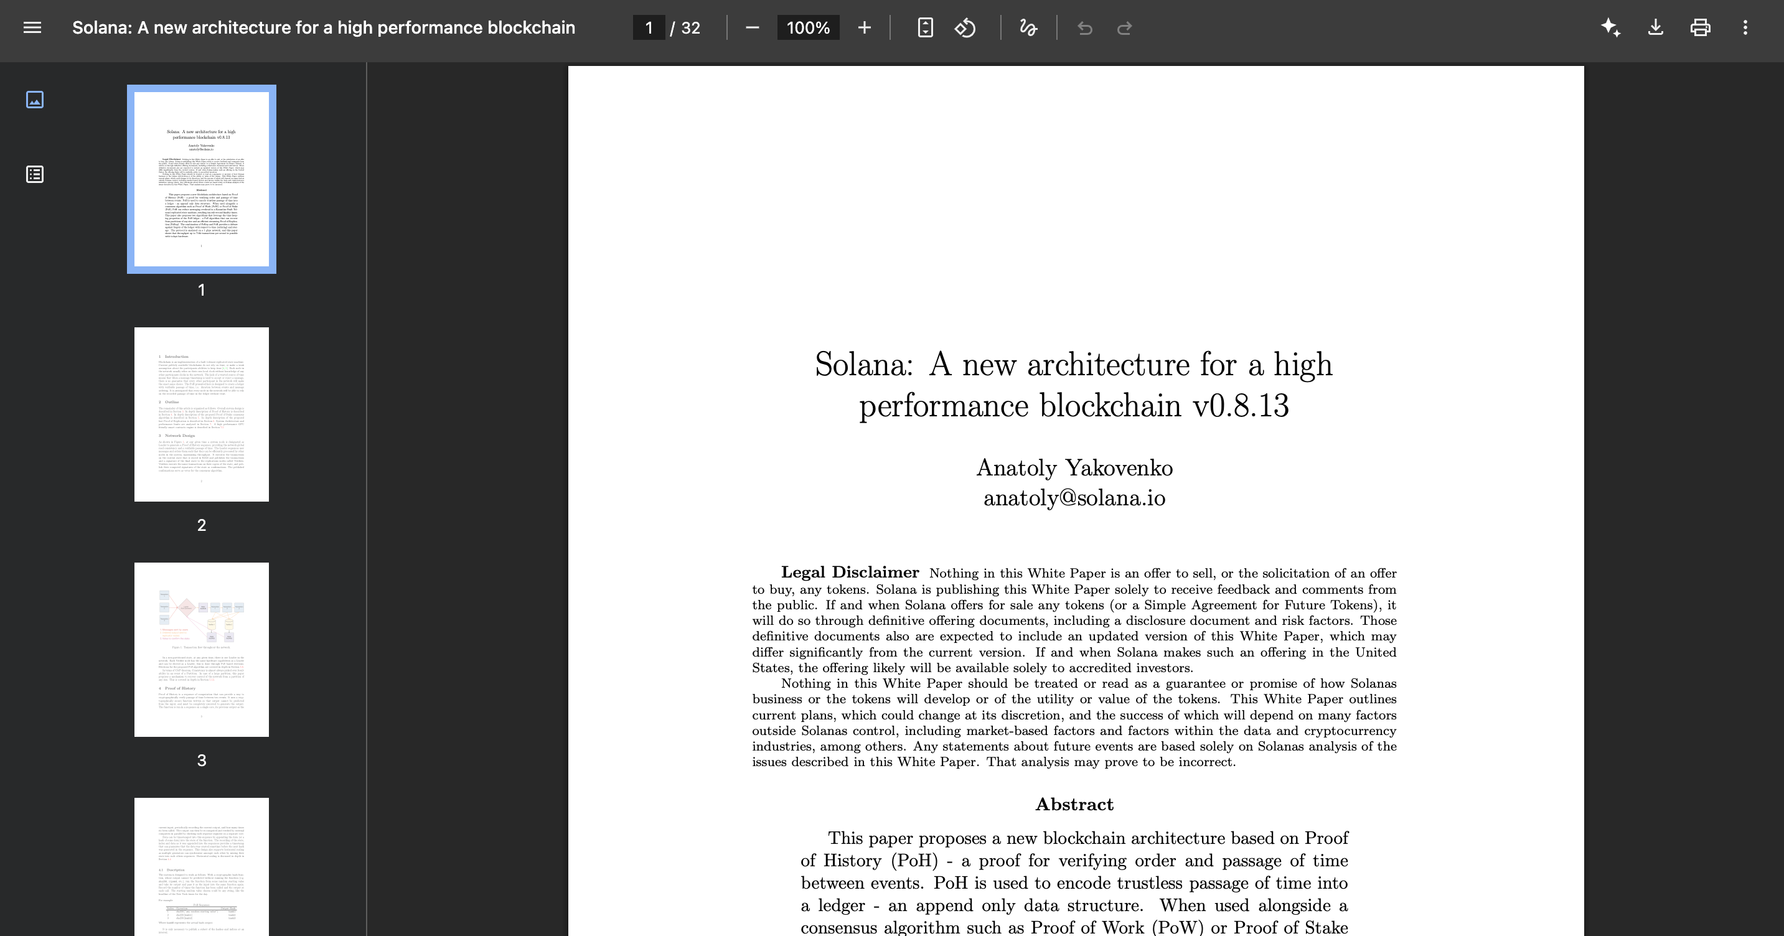Viewport: 1784px width, 936px height.
Task: Show the document outline view
Action: pyautogui.click(x=35, y=174)
